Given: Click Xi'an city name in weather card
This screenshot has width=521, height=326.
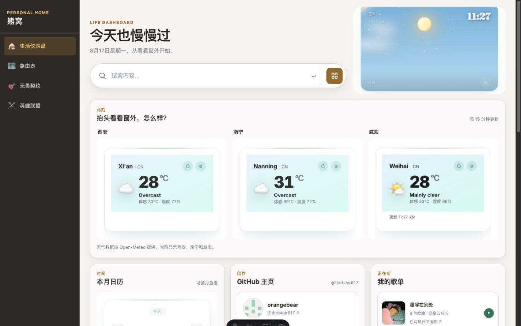Looking at the screenshot, I should tap(125, 166).
